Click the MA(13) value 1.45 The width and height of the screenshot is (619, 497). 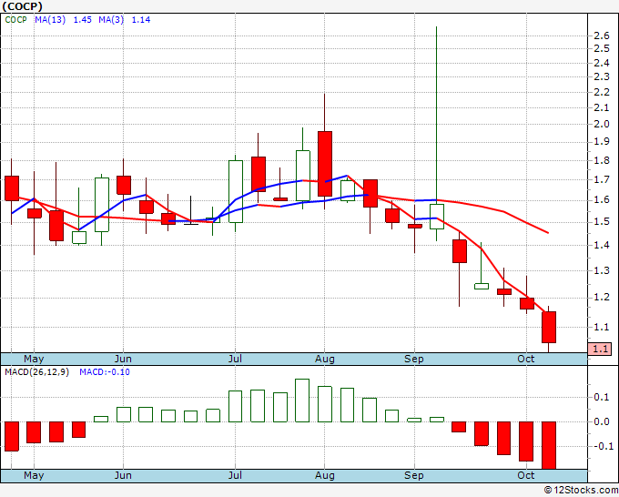tap(83, 20)
